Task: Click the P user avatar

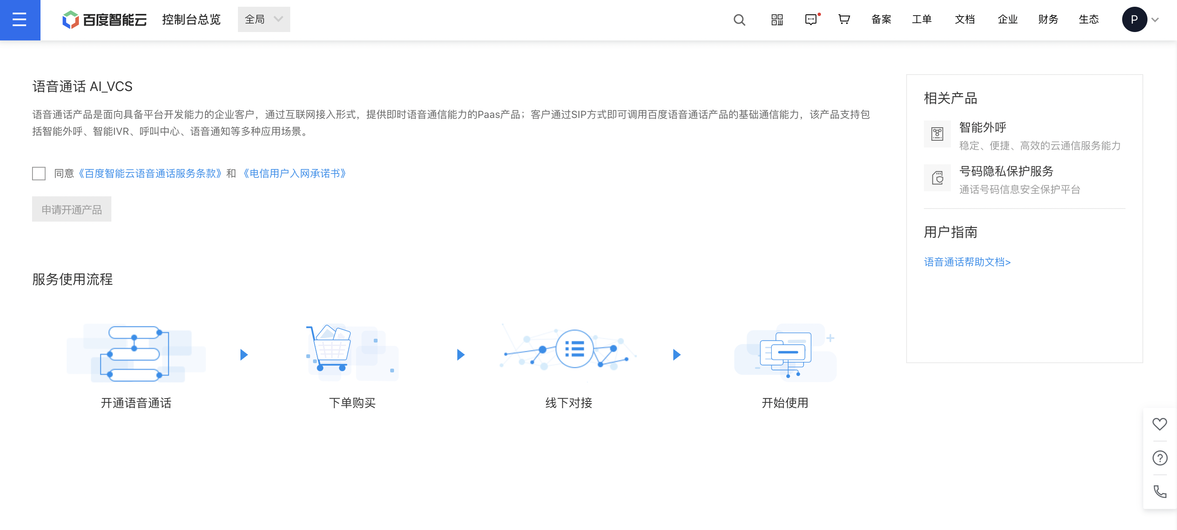Action: point(1134,20)
